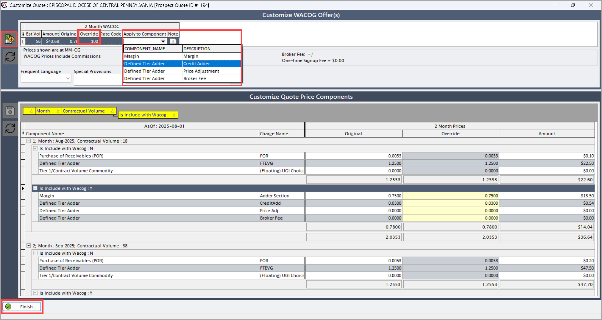Select the Price Adjustment component option

click(182, 71)
